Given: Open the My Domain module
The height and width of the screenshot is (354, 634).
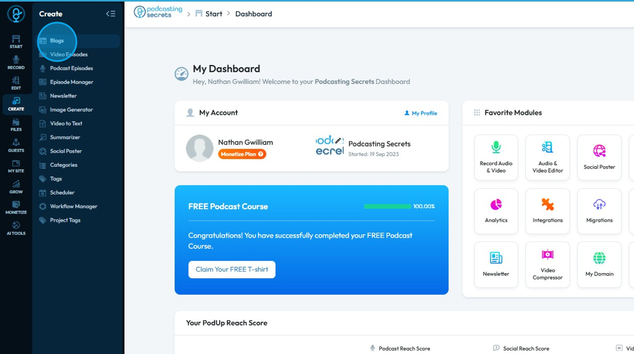Looking at the screenshot, I should coord(599,265).
